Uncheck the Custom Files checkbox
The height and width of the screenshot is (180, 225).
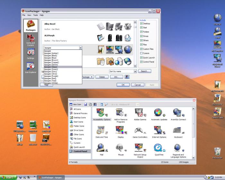pos(141,49)
